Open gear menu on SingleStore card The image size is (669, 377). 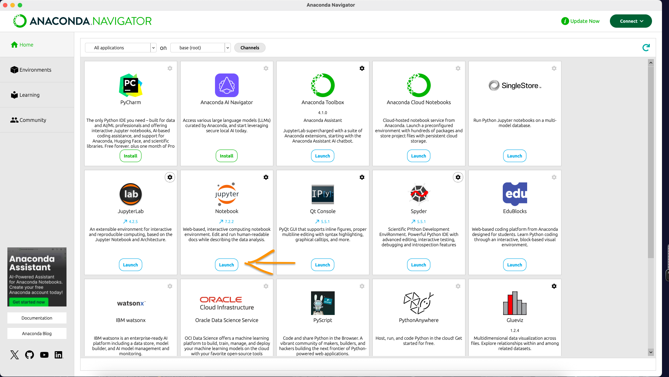(x=554, y=68)
